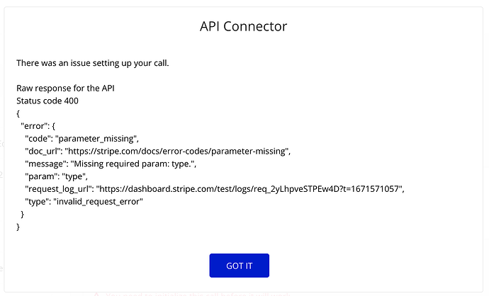This screenshot has width=489, height=296.
Task: Select the 'Status code 400' text line
Action: point(47,101)
